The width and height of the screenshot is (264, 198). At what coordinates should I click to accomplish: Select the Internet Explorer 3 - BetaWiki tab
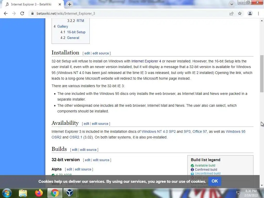coord(31,4)
